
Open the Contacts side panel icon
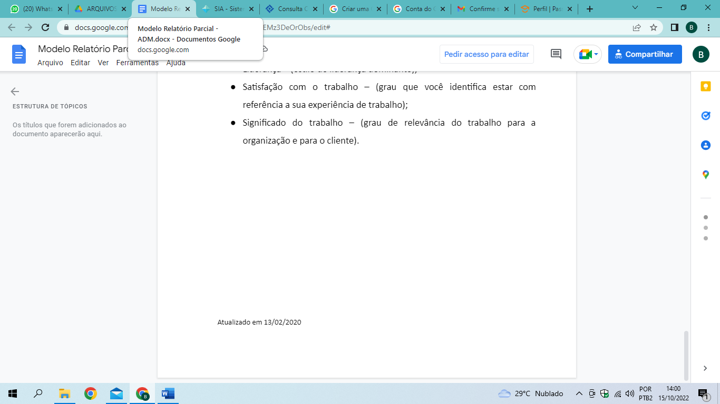706,145
